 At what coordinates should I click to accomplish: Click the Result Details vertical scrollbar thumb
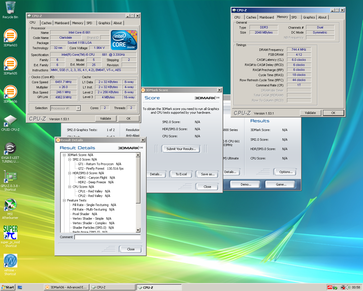138,180
